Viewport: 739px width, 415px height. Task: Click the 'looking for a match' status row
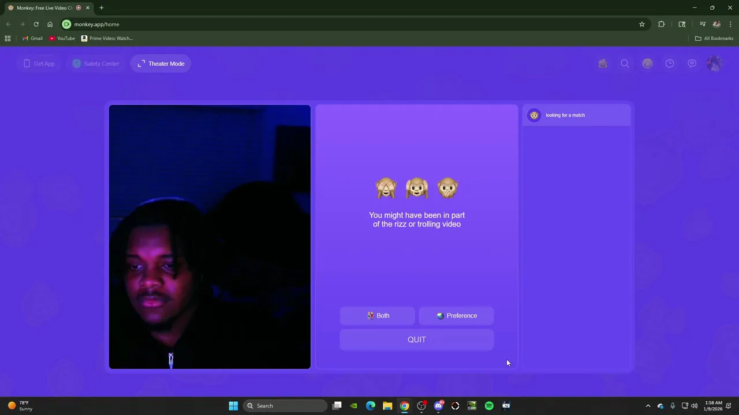[x=577, y=115]
